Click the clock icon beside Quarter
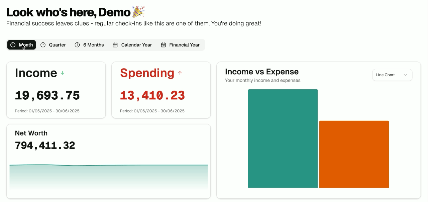428x202 pixels. [x=43, y=45]
